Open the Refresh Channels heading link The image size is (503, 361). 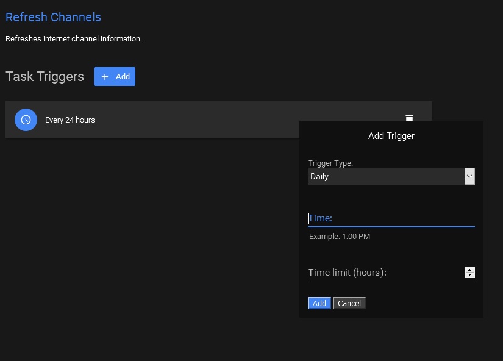click(53, 17)
